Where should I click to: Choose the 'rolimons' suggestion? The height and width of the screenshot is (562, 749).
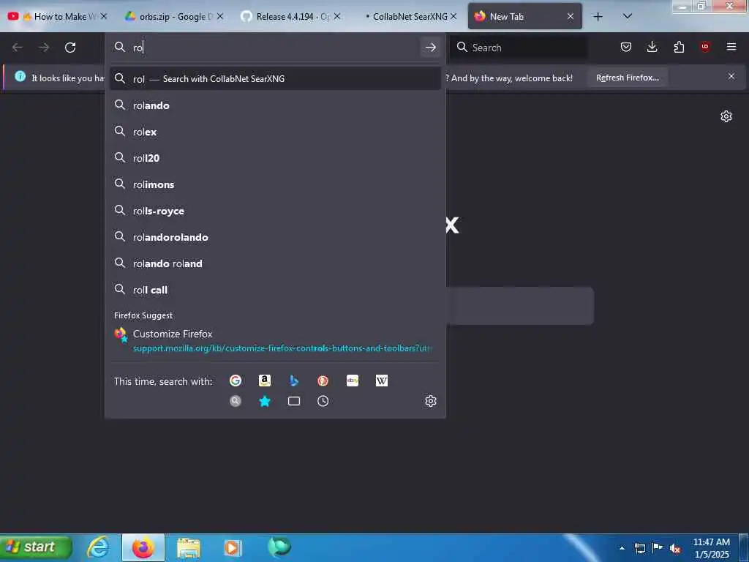click(x=275, y=184)
